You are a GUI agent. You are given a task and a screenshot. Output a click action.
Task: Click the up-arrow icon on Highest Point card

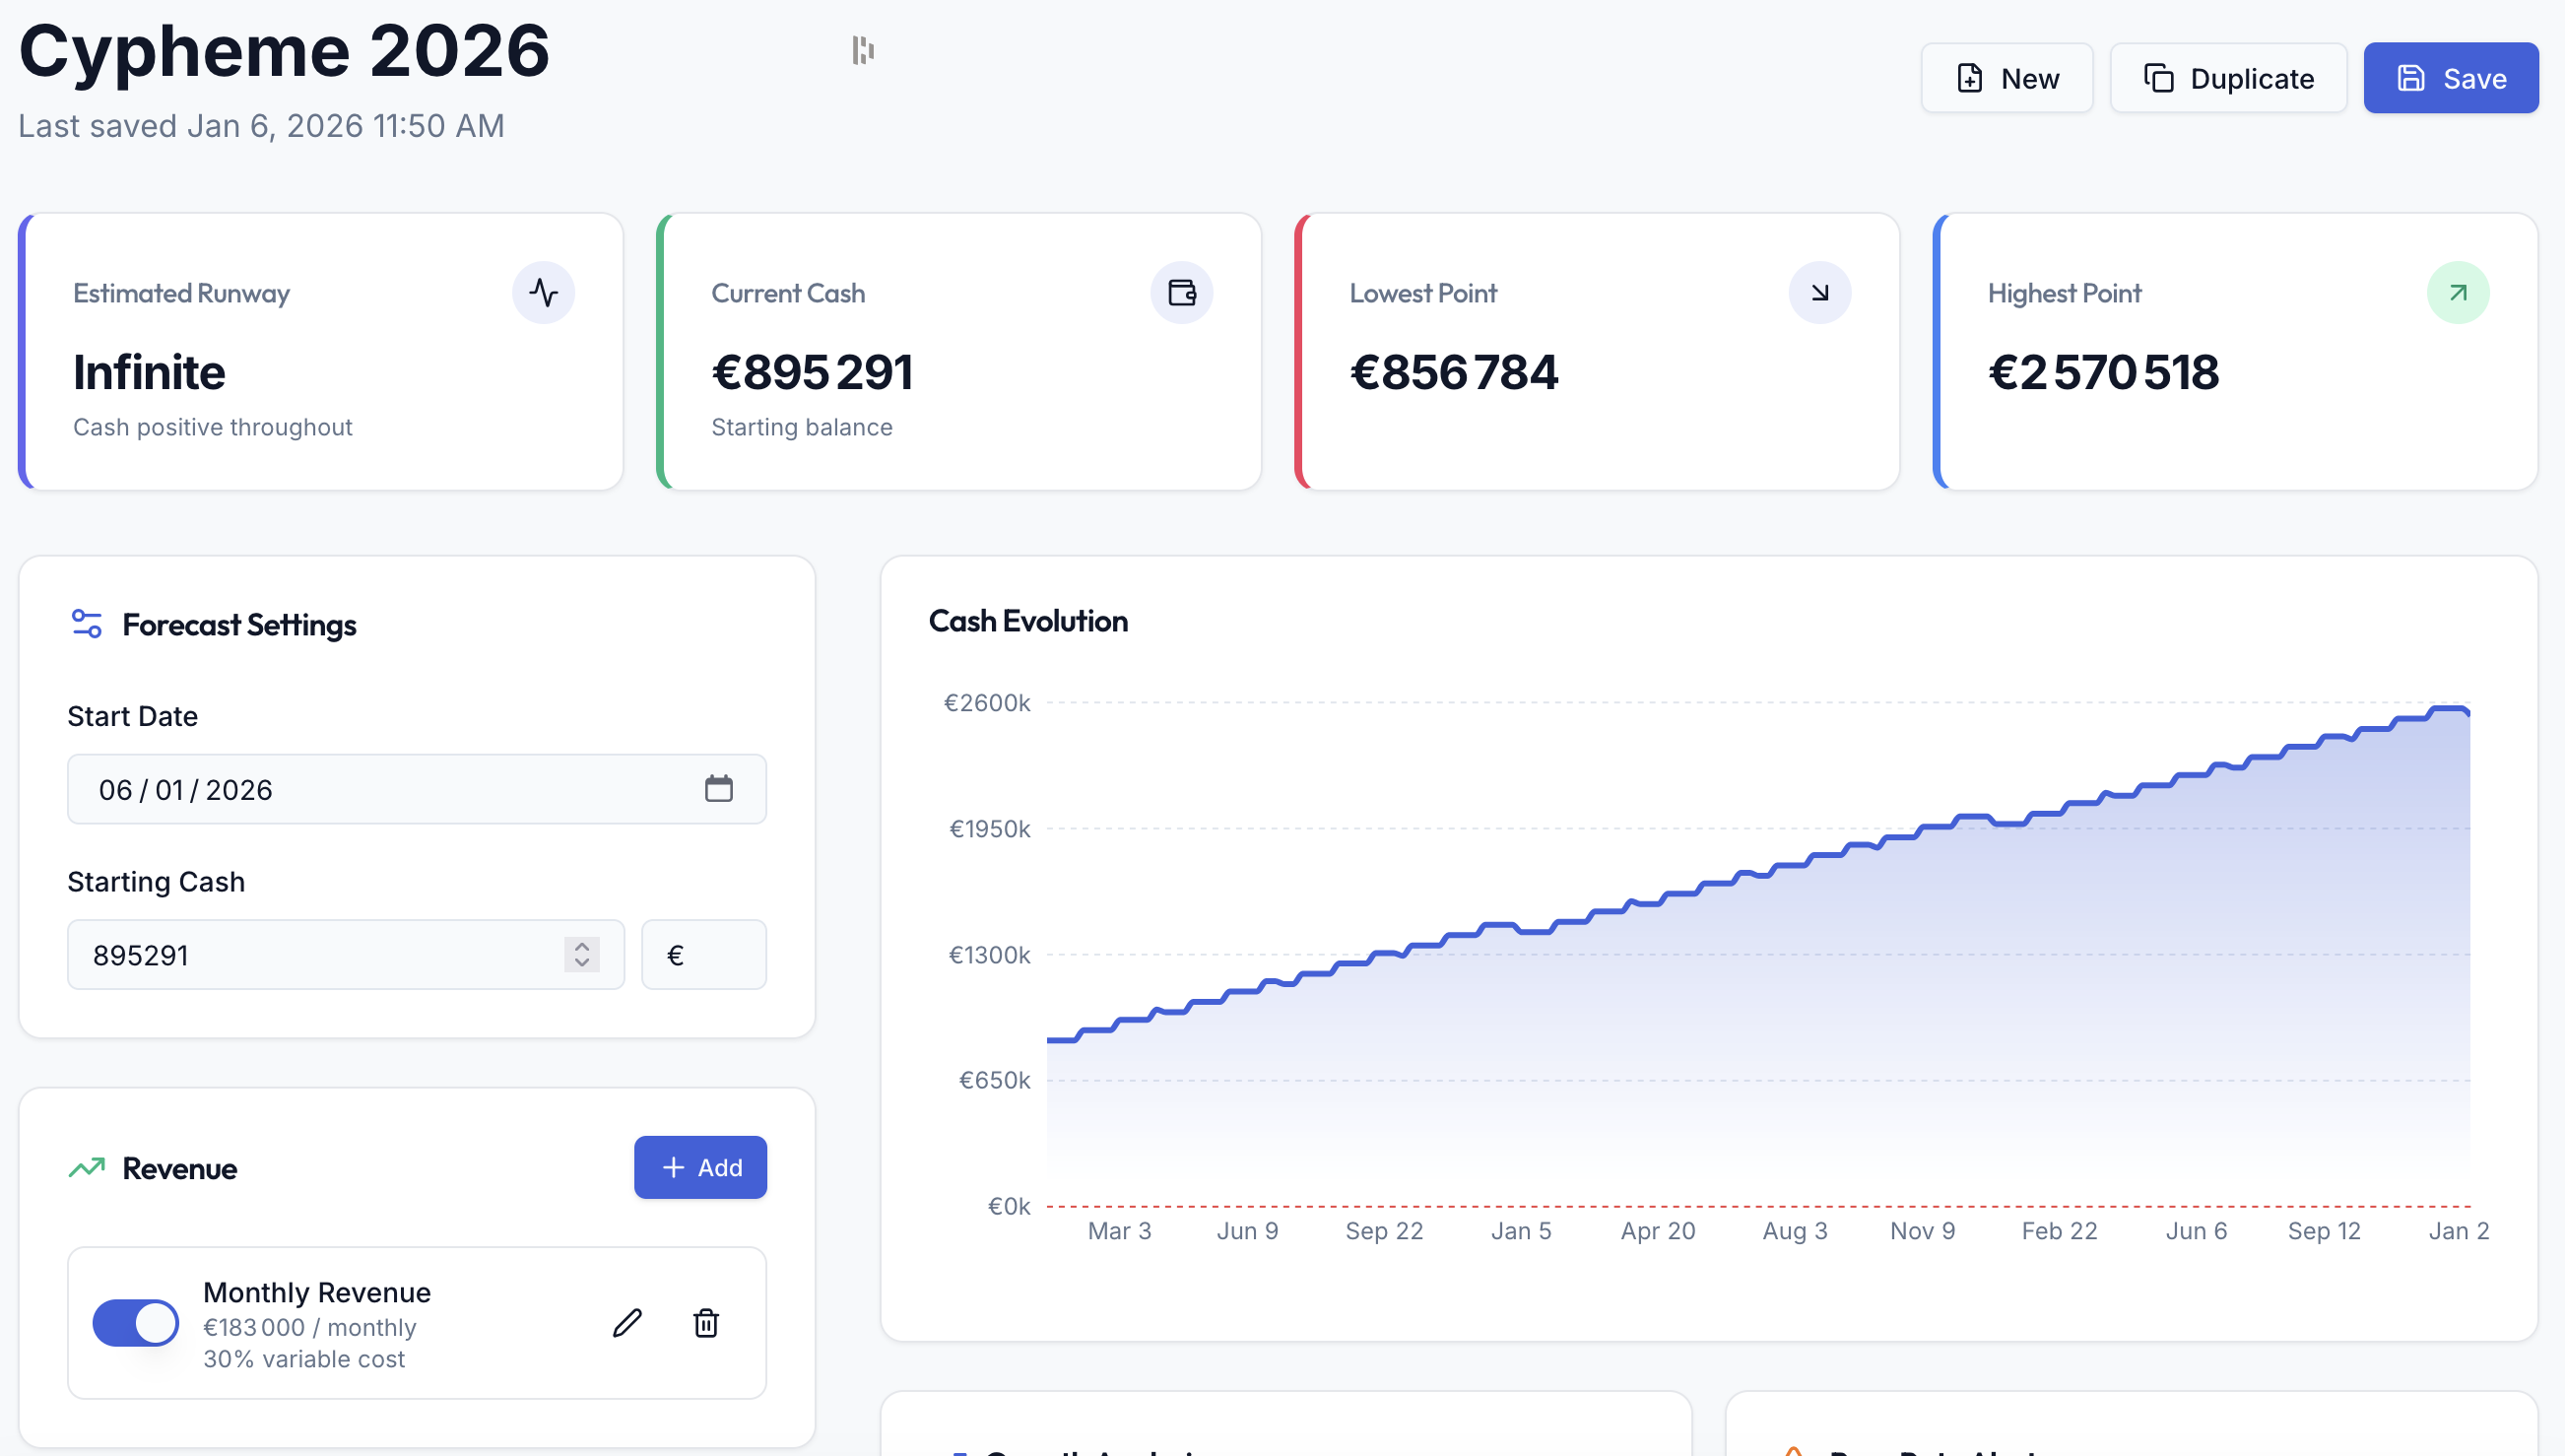(x=2458, y=292)
